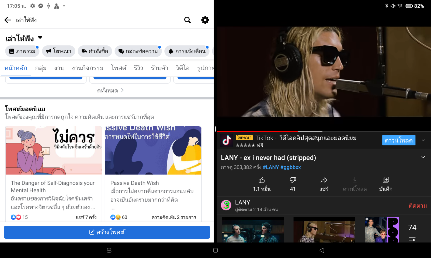Expand the video description chevron

pos(423,157)
